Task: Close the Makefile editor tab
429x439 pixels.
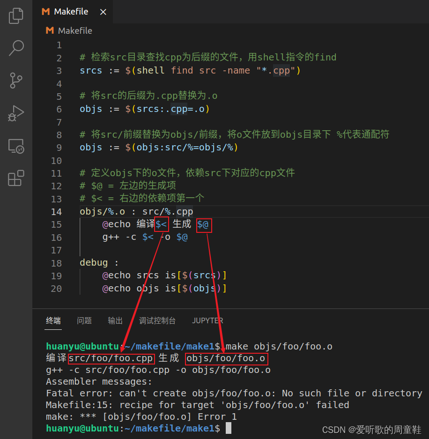Action: (x=103, y=12)
